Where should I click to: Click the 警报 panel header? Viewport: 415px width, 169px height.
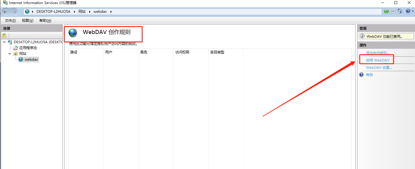click(x=386, y=28)
